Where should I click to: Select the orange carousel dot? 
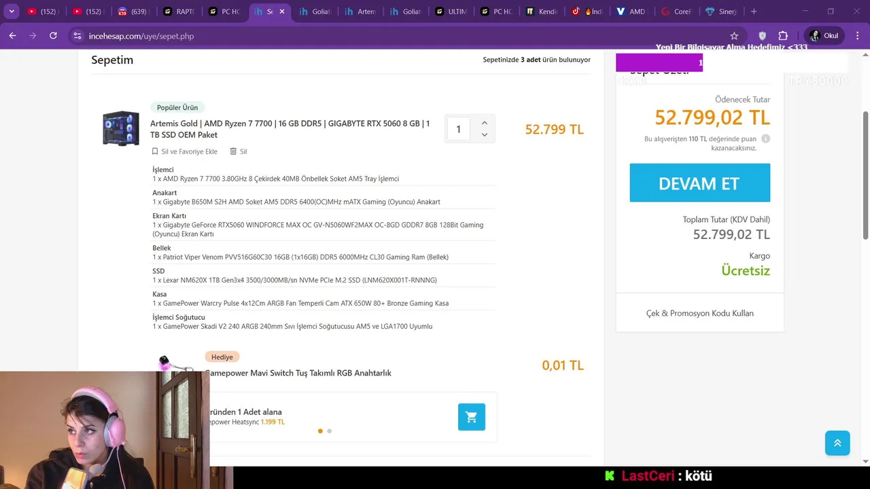320,431
